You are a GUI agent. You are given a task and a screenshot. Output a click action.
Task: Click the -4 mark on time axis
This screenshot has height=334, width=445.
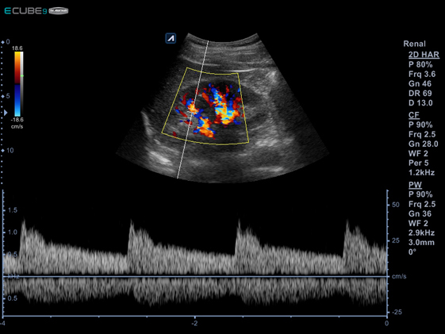click(2, 323)
